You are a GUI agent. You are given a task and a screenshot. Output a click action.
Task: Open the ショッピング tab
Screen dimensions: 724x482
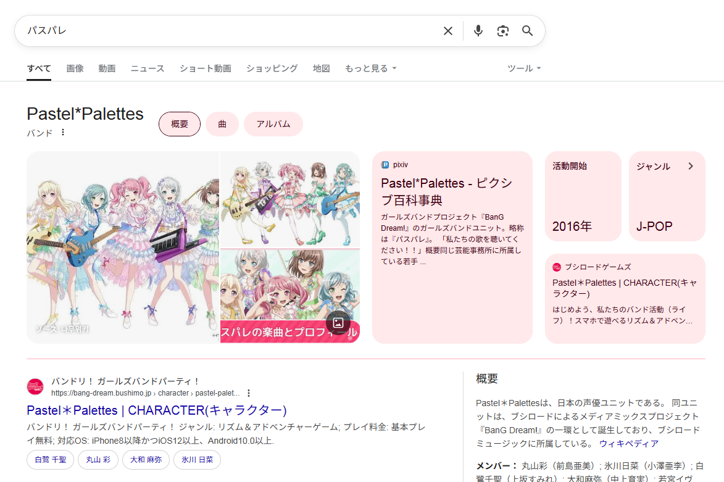(x=272, y=69)
